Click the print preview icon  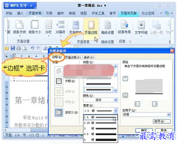(x=24, y=48)
